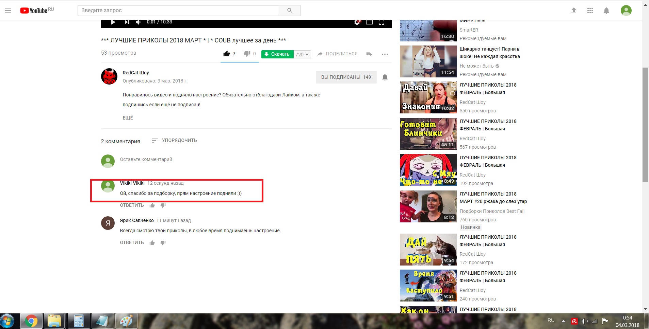Click the page vertical scrollbar
This screenshot has height=329, width=649.
coord(645,125)
